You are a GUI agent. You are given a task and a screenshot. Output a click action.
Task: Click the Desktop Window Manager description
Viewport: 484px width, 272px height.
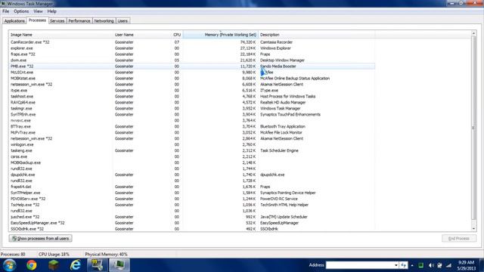[282, 60]
